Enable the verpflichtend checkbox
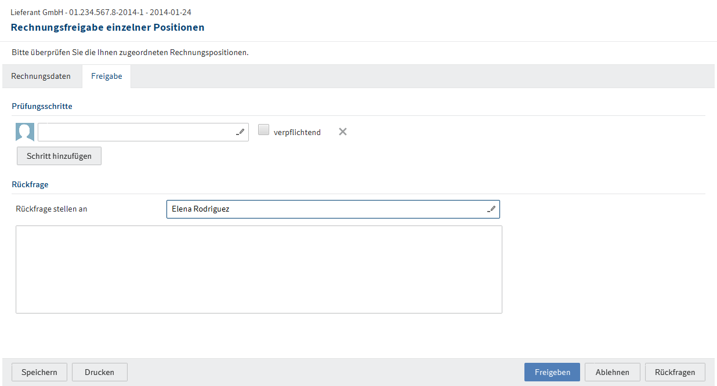 tap(264, 130)
